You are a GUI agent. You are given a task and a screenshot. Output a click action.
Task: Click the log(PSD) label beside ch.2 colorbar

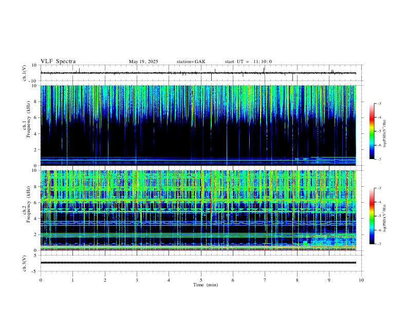click(385, 218)
